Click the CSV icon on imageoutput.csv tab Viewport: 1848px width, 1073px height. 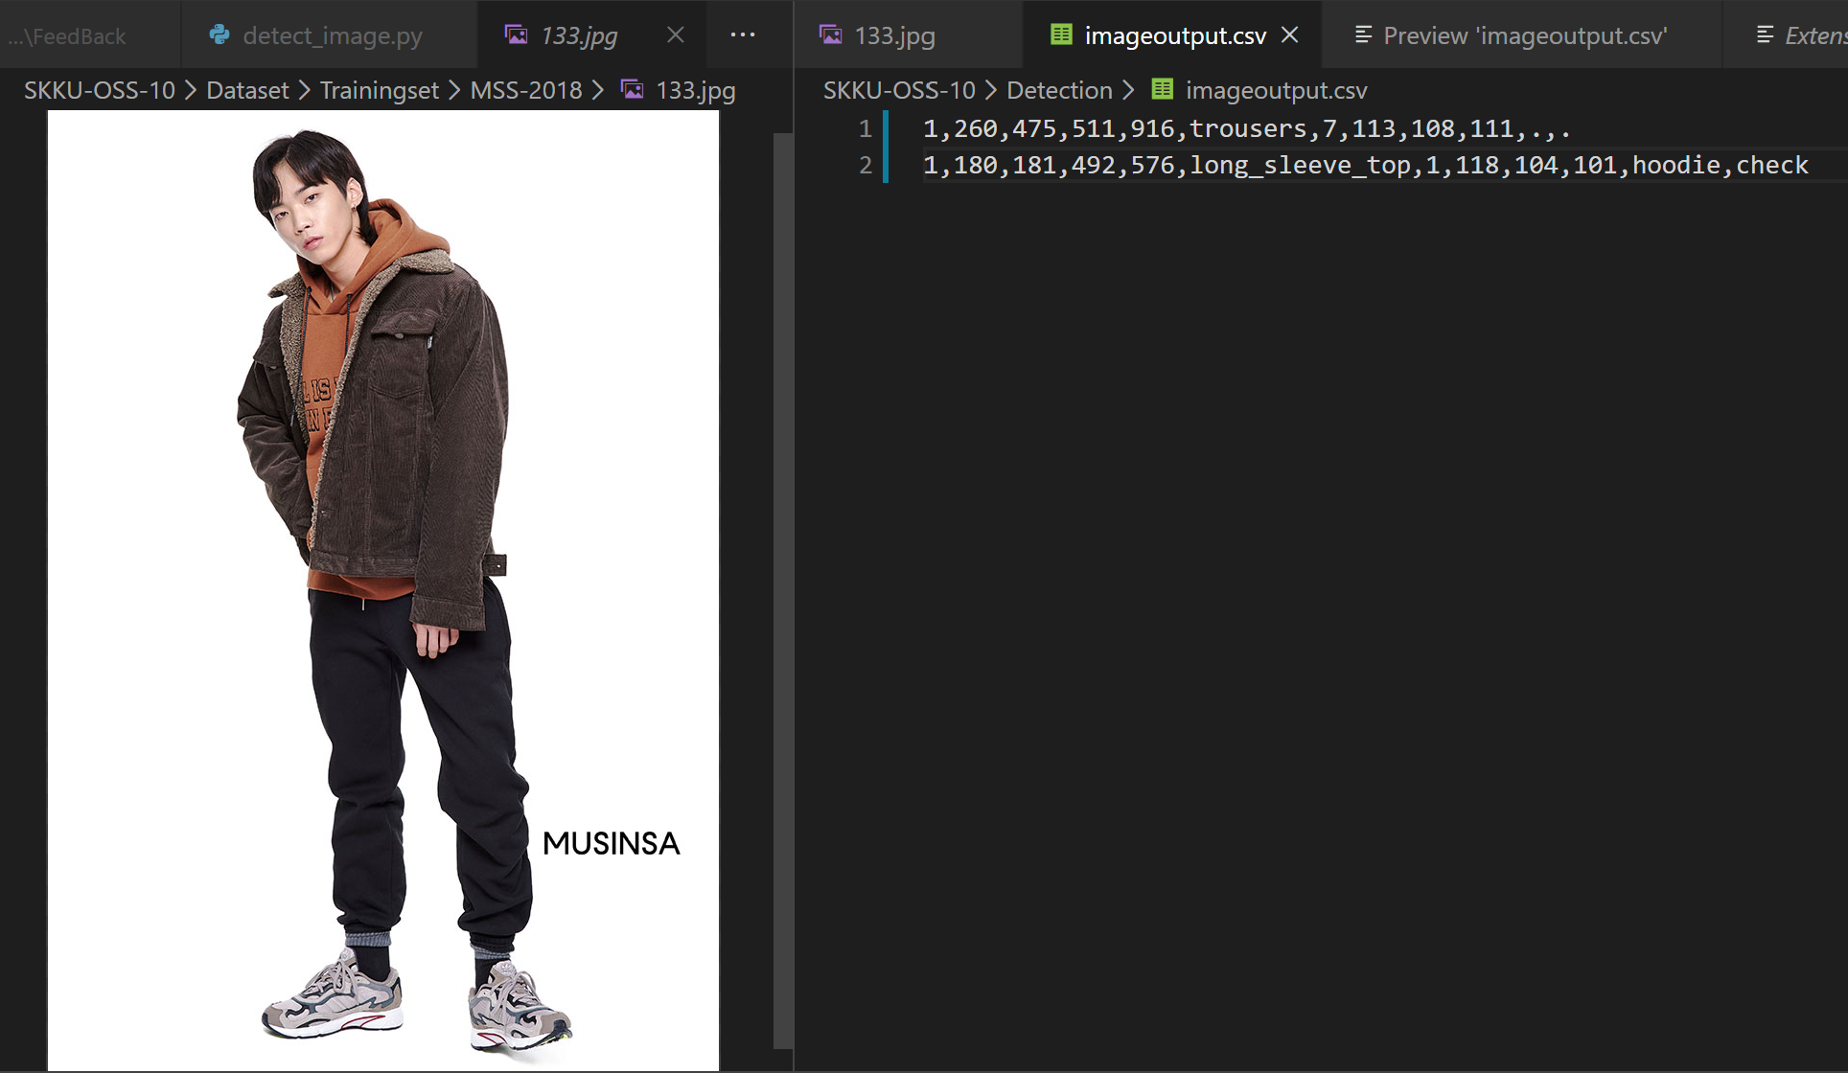click(1061, 35)
